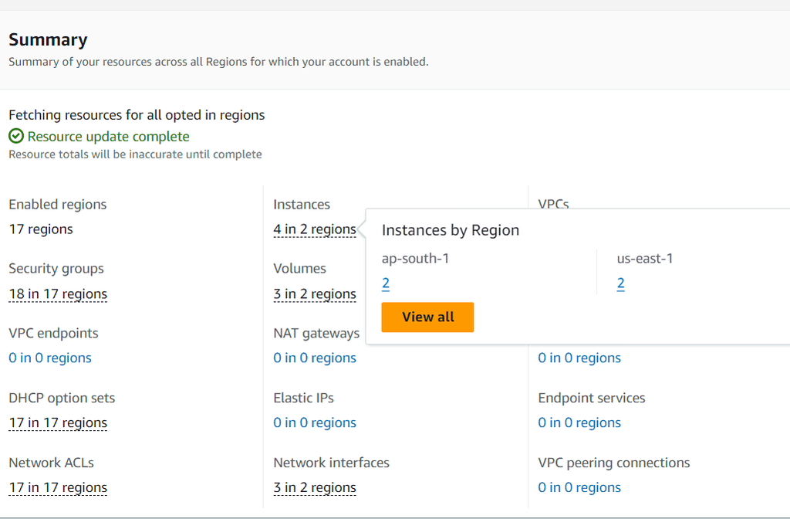This screenshot has width=790, height=519.
Task: View the DHCP option sets link
Action: 57,422
